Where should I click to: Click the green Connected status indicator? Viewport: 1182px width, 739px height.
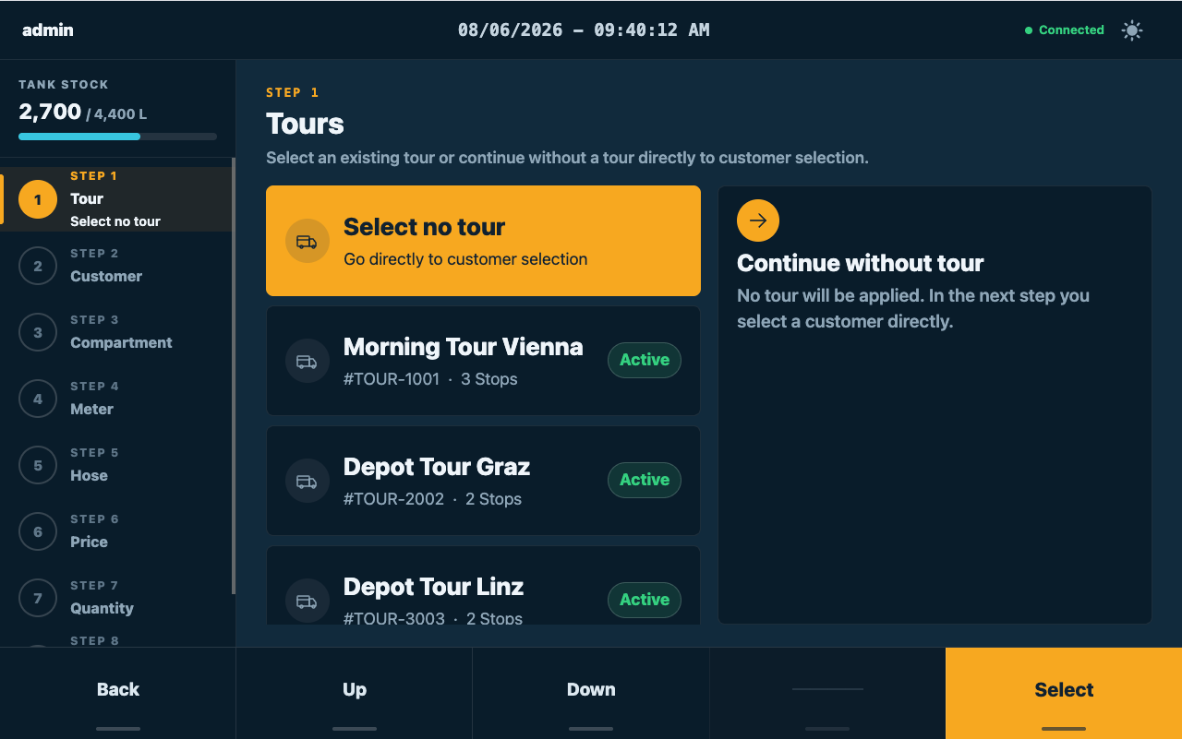(1065, 30)
